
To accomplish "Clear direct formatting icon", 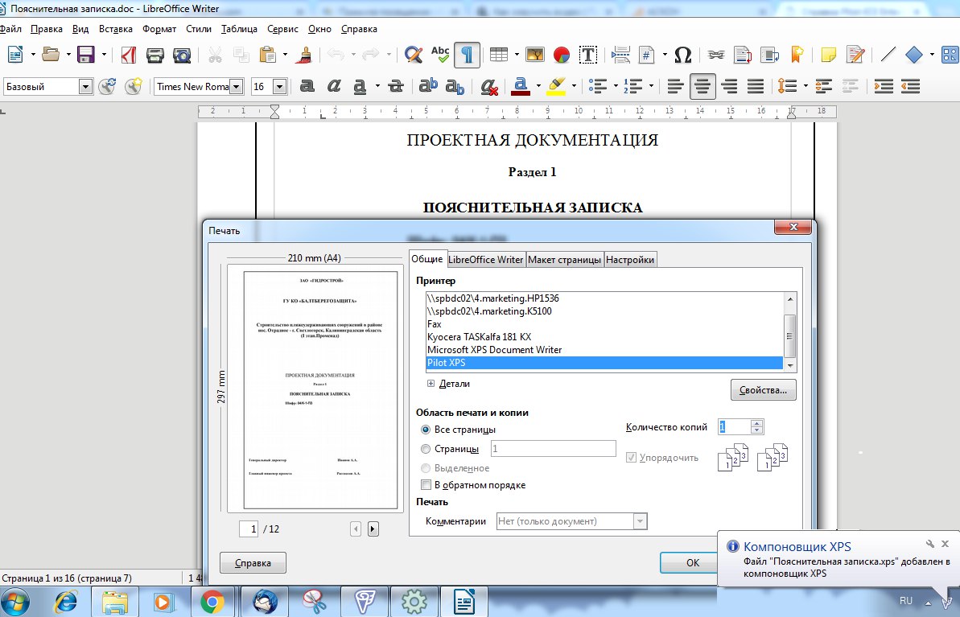I will [488, 86].
